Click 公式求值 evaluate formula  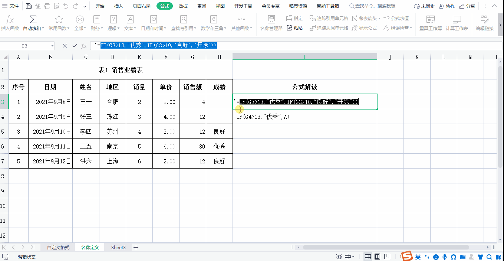pyautogui.click(x=396, y=18)
